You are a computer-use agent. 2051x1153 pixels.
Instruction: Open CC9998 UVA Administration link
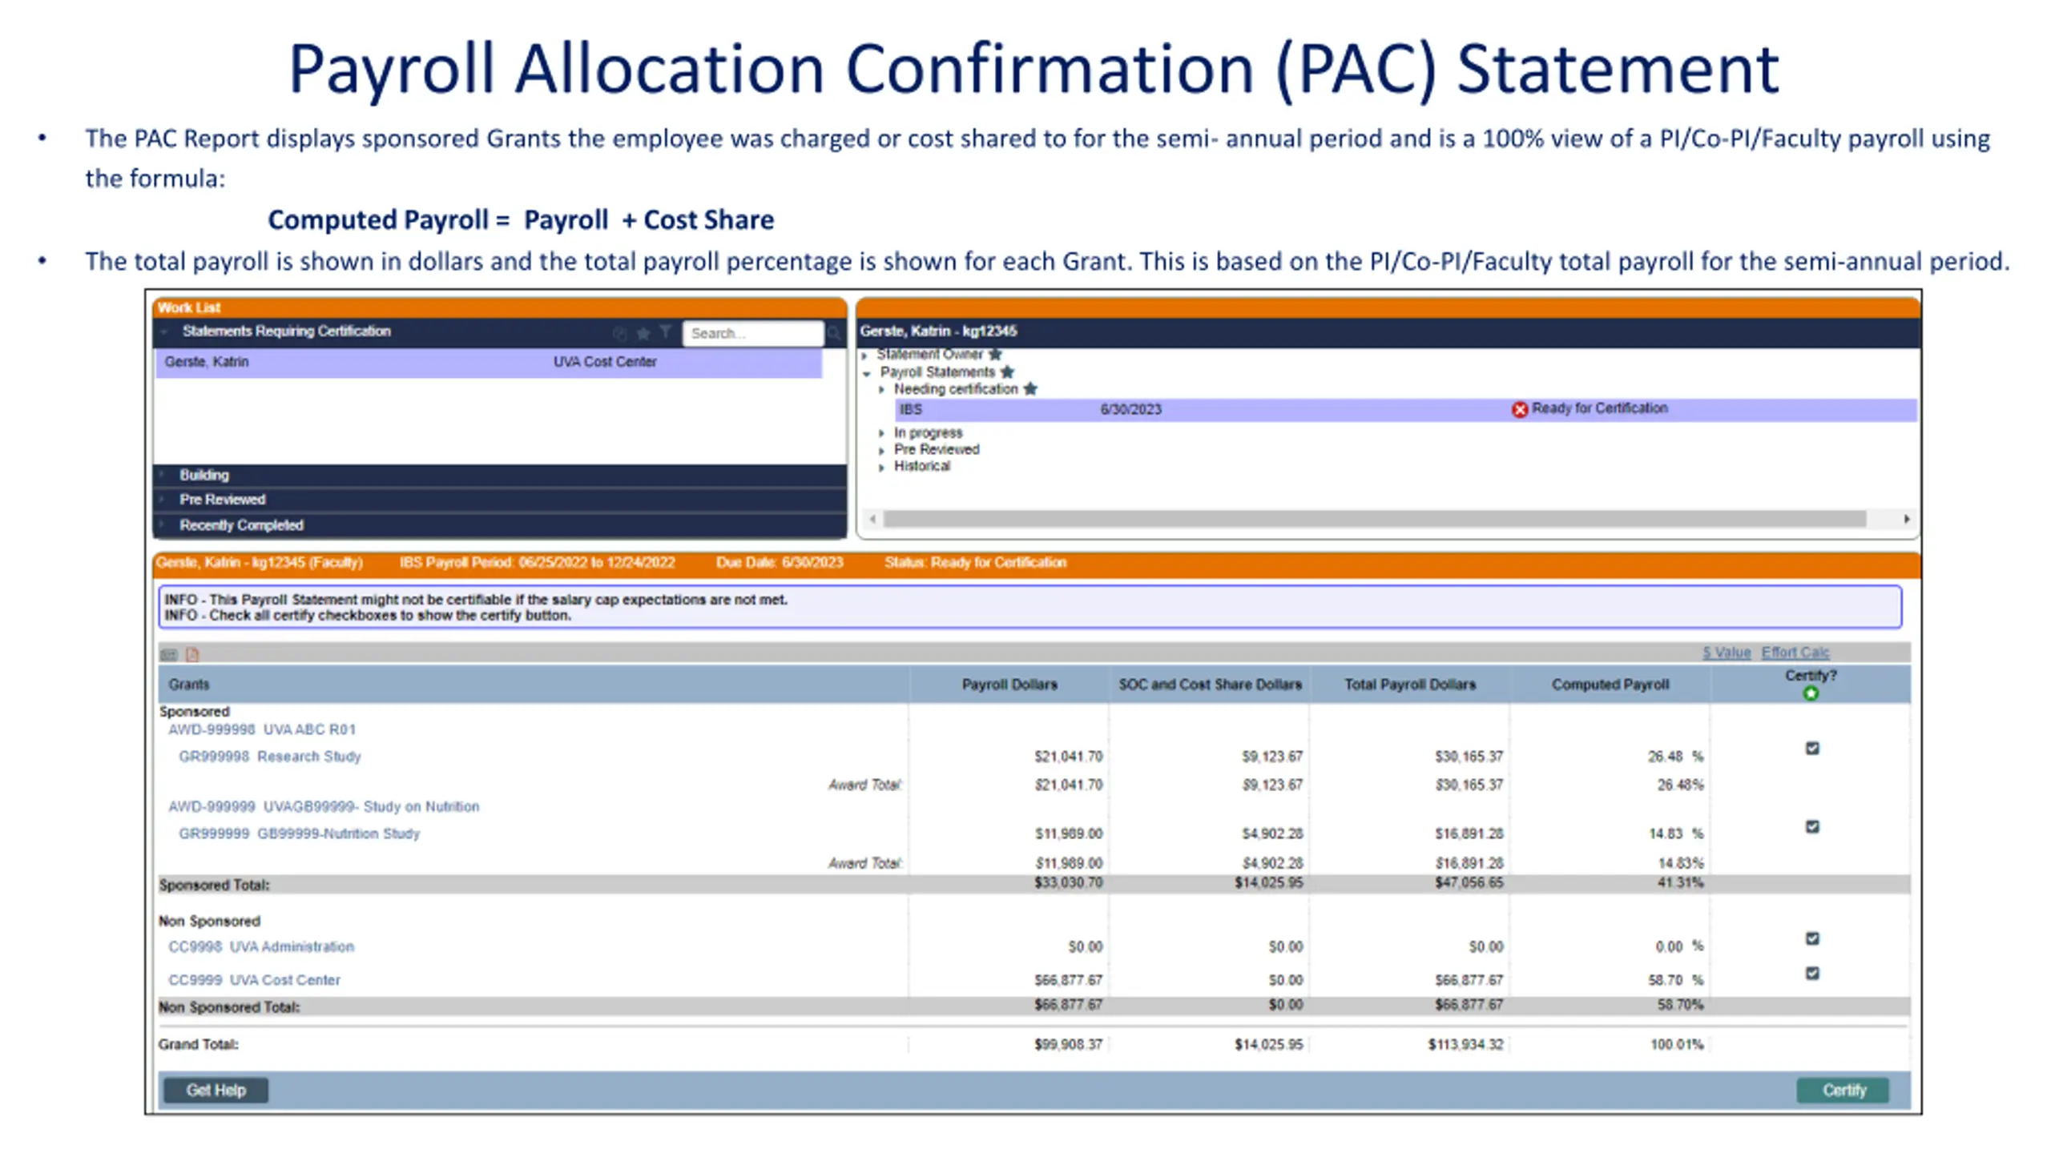point(260,946)
